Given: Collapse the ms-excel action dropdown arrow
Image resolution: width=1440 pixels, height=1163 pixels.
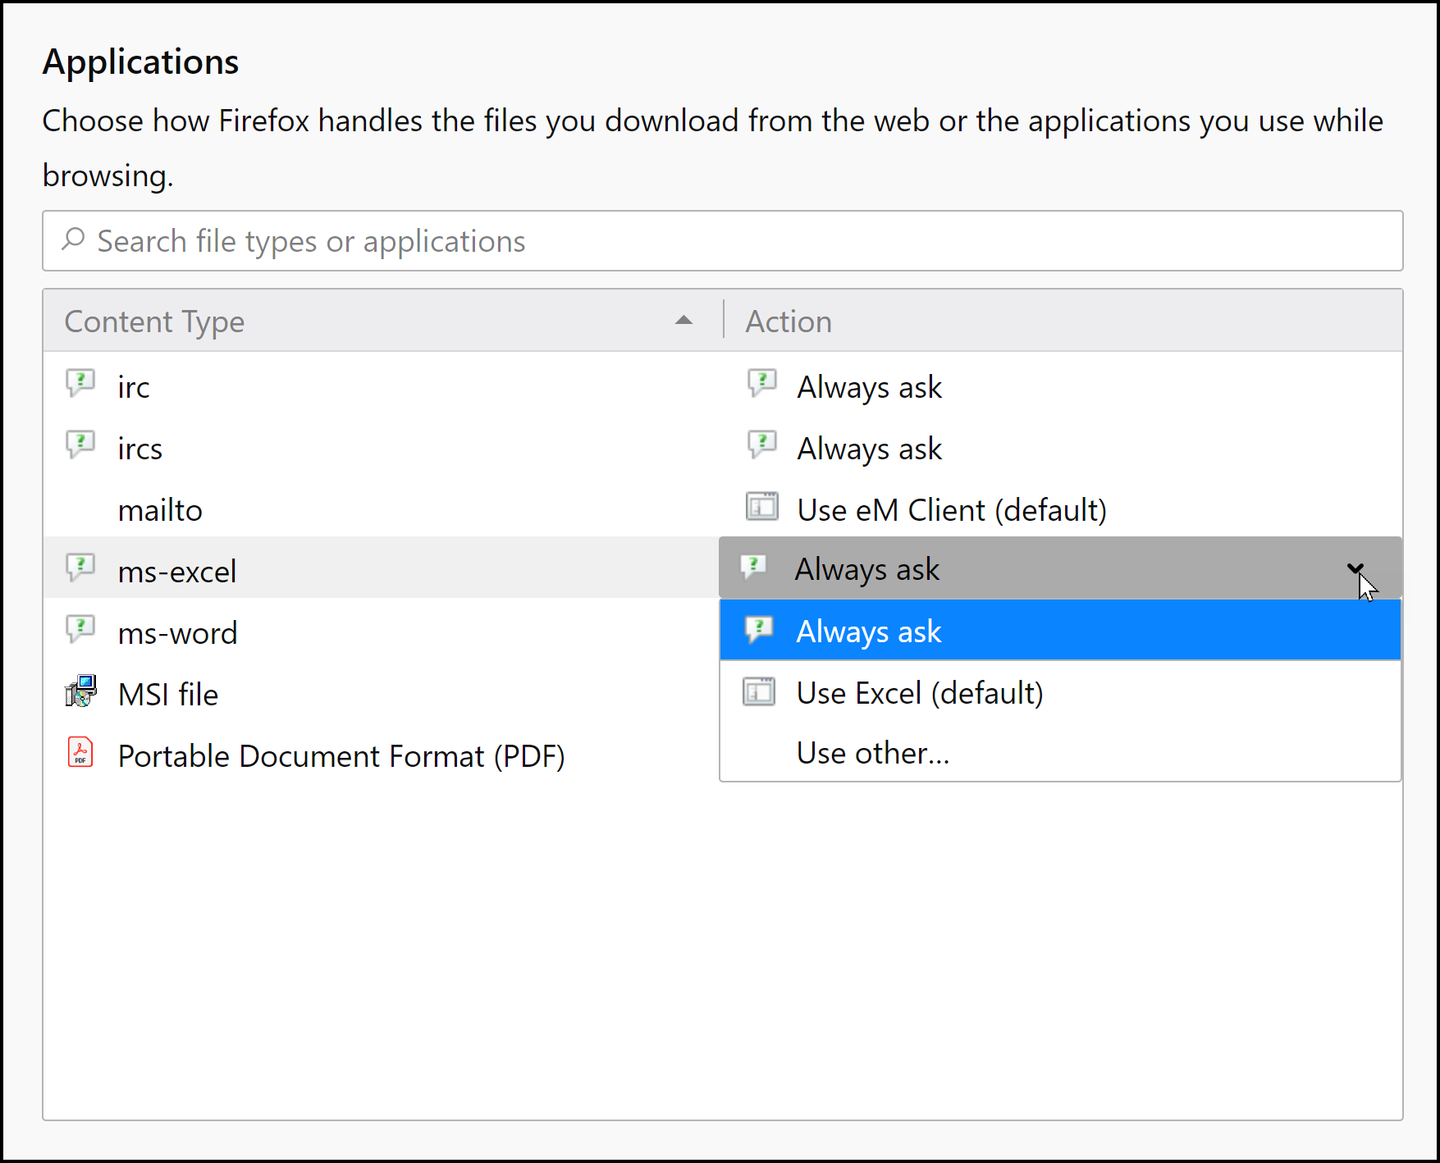Looking at the screenshot, I should 1355,568.
